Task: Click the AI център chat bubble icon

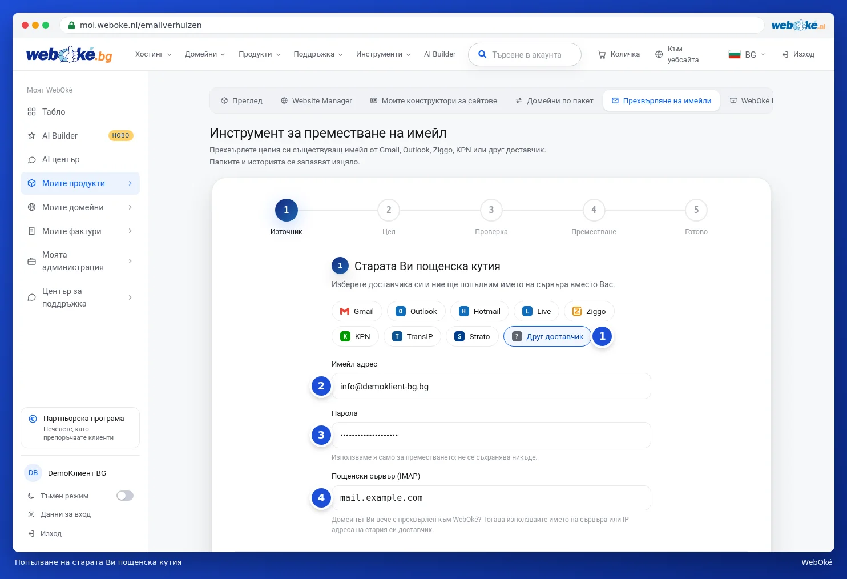Action: (x=31, y=160)
